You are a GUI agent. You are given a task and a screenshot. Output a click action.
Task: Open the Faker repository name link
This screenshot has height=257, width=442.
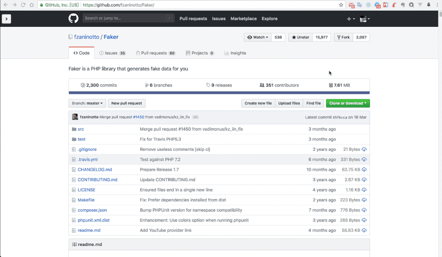[x=111, y=37]
